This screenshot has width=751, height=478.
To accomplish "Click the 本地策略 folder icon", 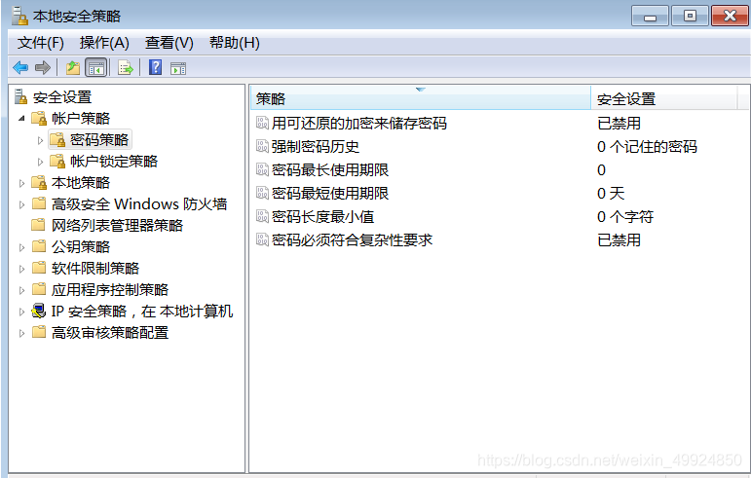I will [39, 182].
